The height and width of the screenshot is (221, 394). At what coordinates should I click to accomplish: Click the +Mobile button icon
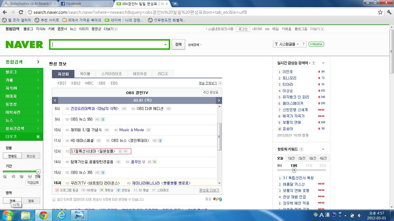316,44
